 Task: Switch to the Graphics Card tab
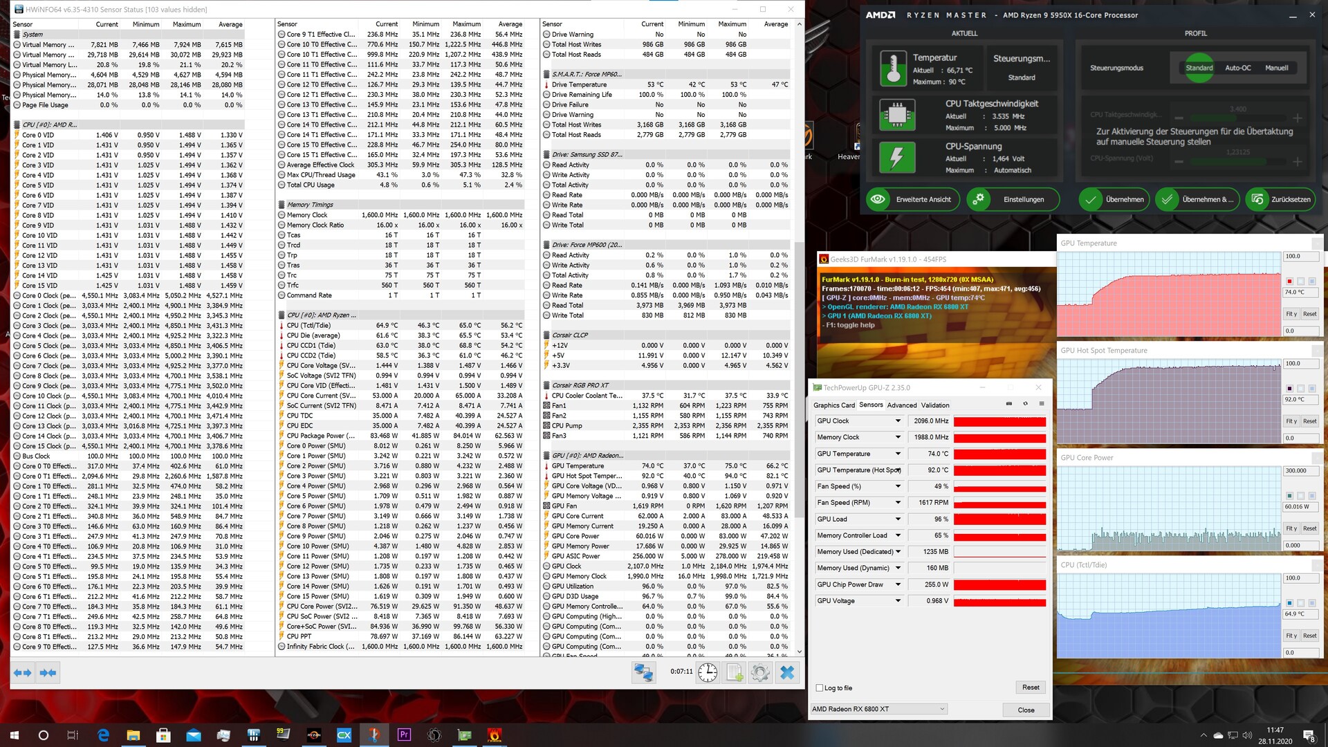(833, 405)
